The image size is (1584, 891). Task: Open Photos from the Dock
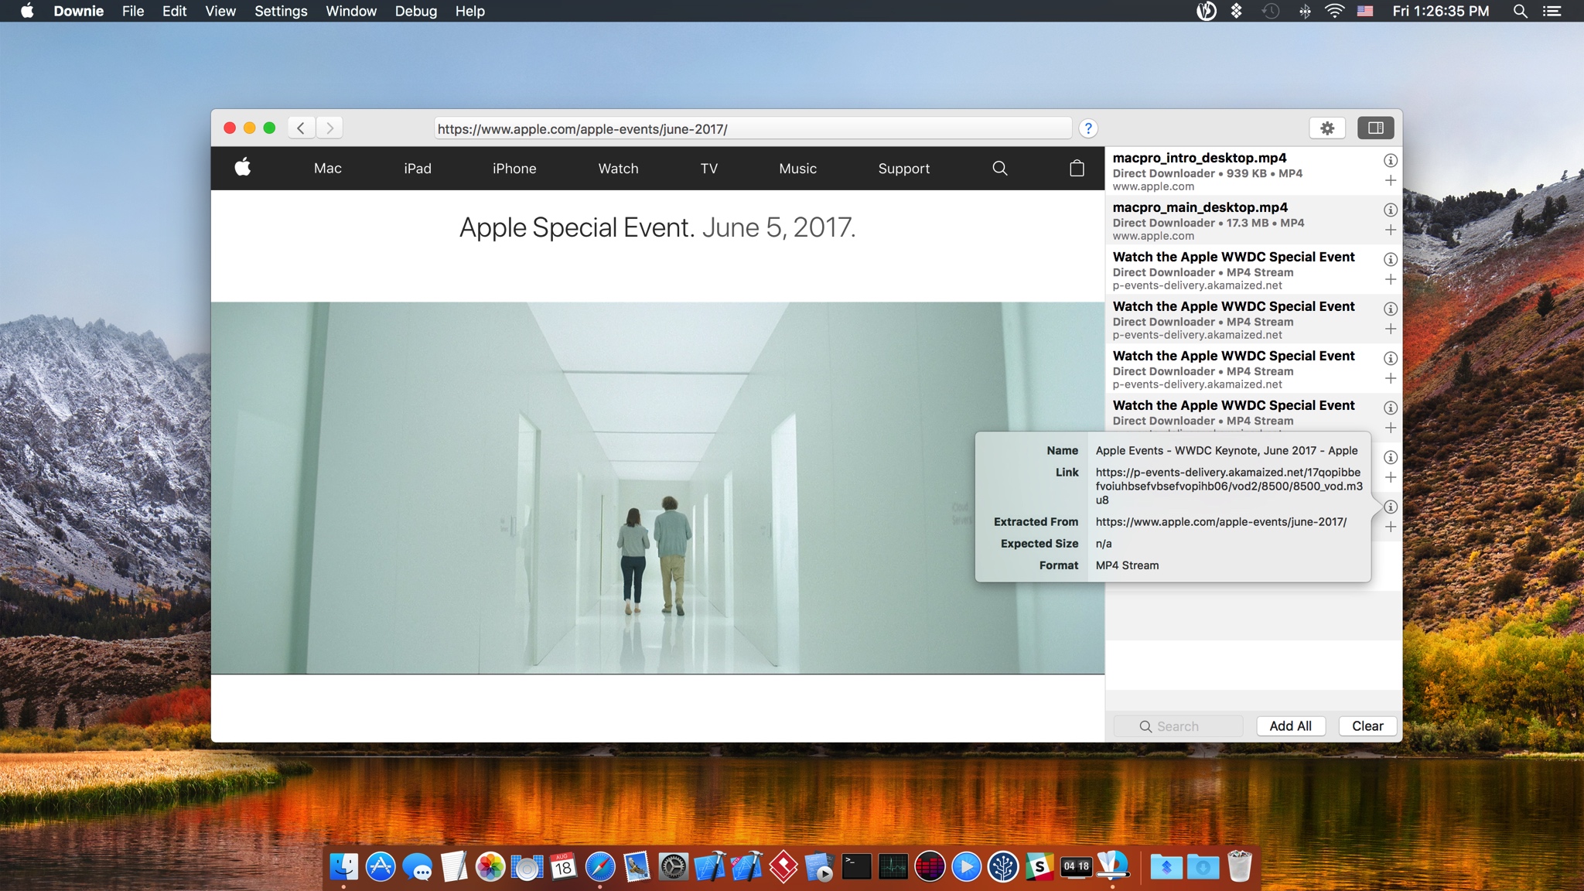click(x=490, y=867)
